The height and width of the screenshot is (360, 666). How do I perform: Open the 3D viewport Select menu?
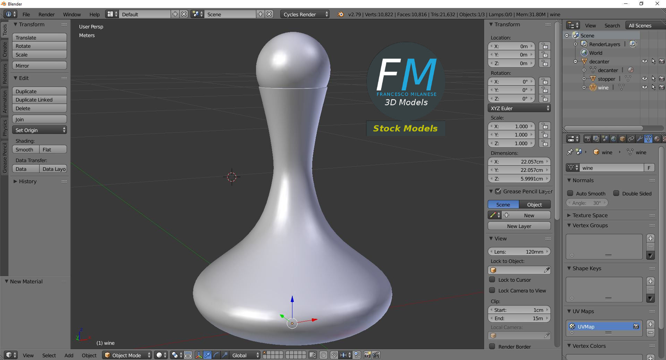point(49,355)
